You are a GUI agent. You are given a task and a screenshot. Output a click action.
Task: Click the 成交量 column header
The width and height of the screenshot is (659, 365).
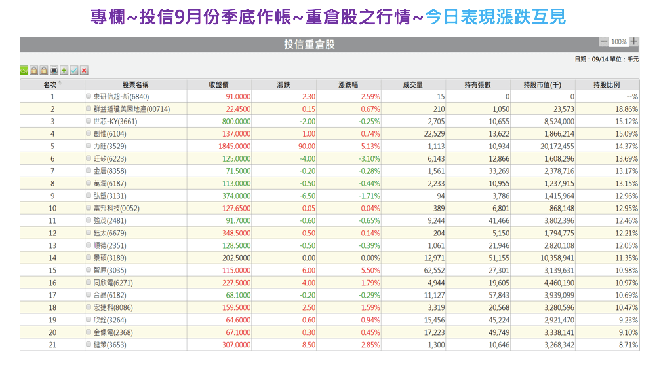point(413,84)
